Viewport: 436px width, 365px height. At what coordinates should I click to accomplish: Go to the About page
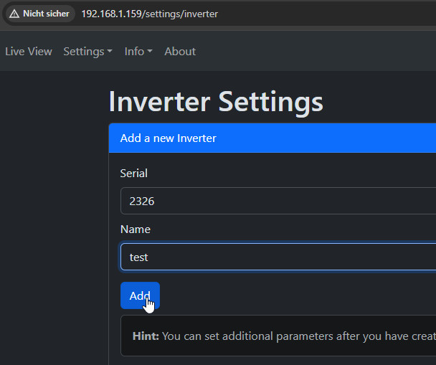point(180,52)
